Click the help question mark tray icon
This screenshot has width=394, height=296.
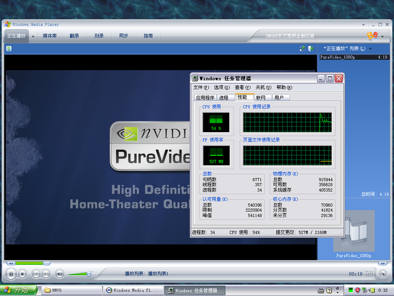329,291
